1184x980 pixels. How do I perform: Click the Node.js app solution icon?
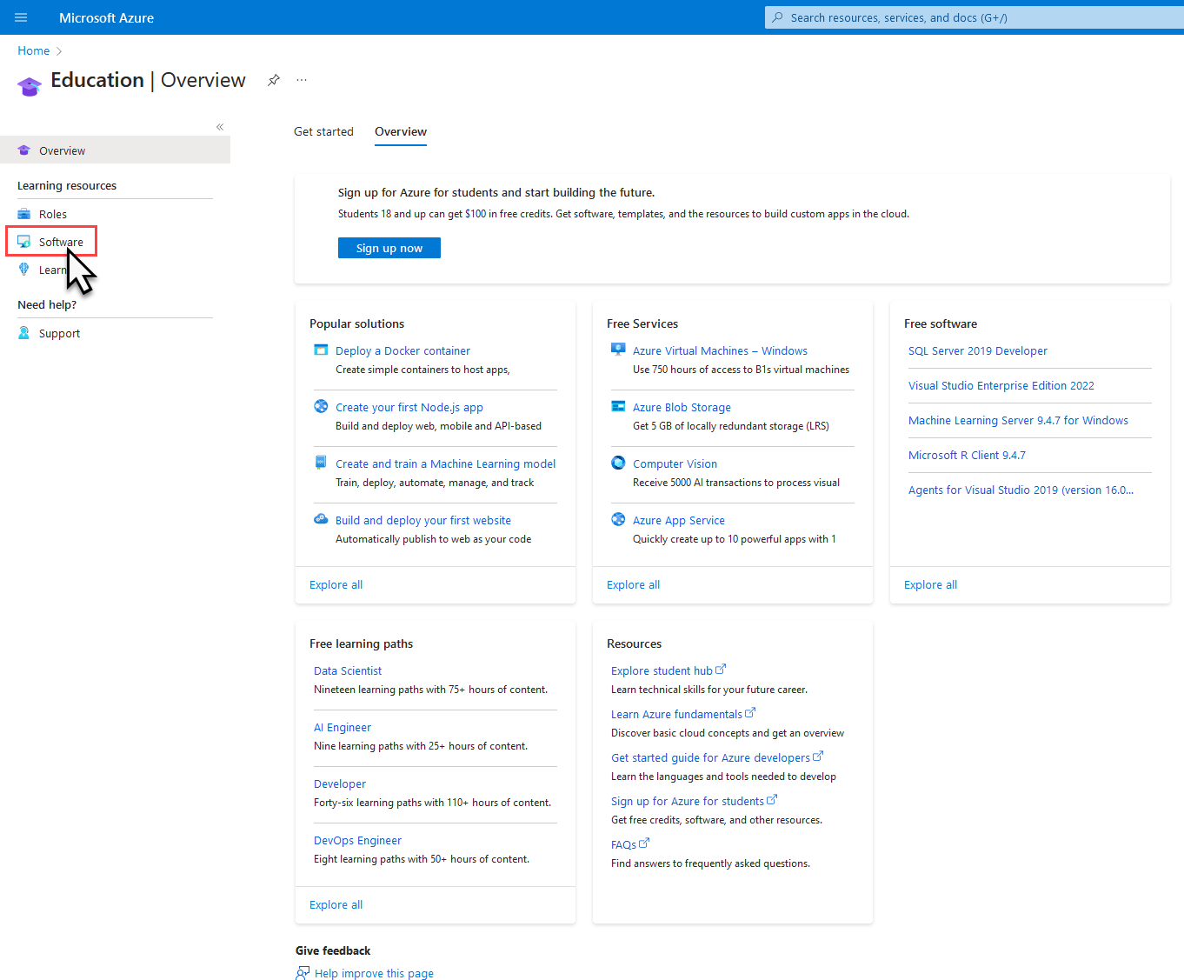(321, 406)
